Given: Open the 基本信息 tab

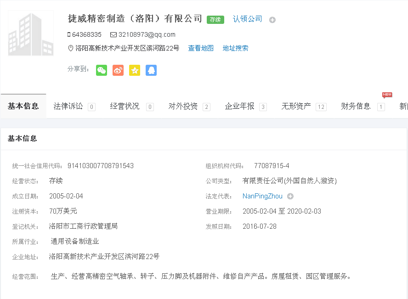Looking at the screenshot, I should pyautogui.click(x=23, y=106).
